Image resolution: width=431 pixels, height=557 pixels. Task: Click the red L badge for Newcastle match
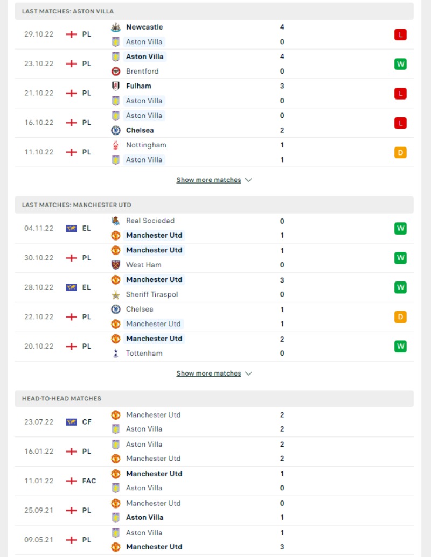coord(400,34)
